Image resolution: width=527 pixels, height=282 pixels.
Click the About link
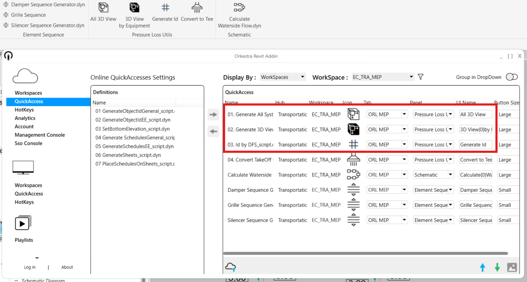[67, 267]
